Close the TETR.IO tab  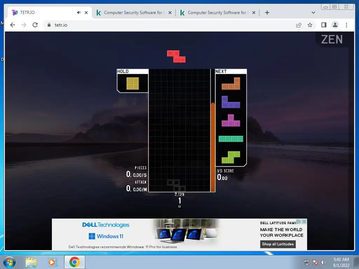click(x=86, y=13)
